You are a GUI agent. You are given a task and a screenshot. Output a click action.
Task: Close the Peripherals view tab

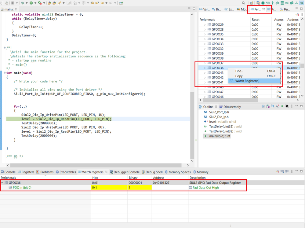(x=263, y=9)
